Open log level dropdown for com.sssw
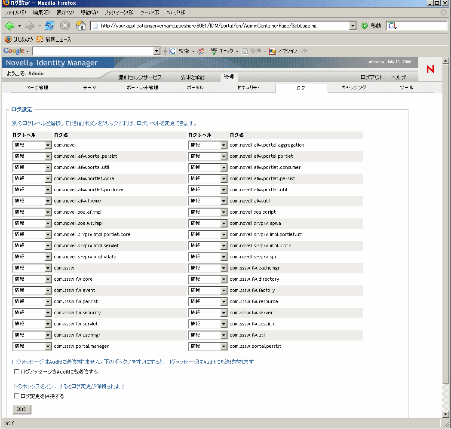Viewport: 451px width, 429px height. [32, 268]
